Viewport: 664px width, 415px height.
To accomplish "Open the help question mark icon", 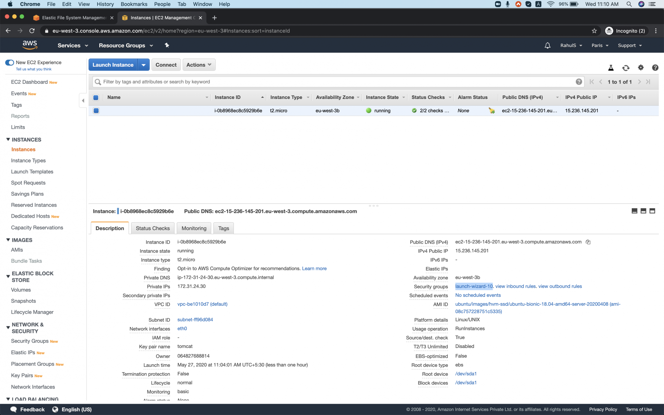I will (x=655, y=68).
